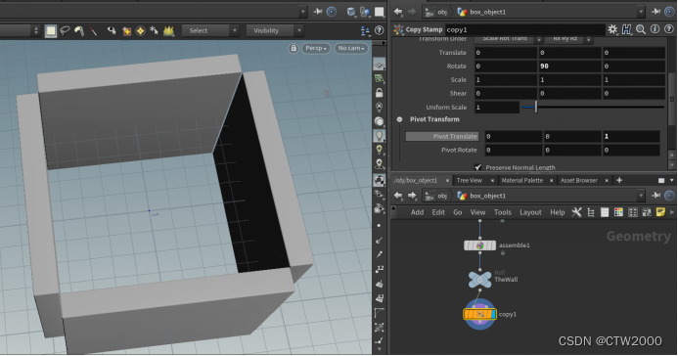The image size is (678, 356).
Task: Select the brush picking tool
Action: (x=79, y=30)
